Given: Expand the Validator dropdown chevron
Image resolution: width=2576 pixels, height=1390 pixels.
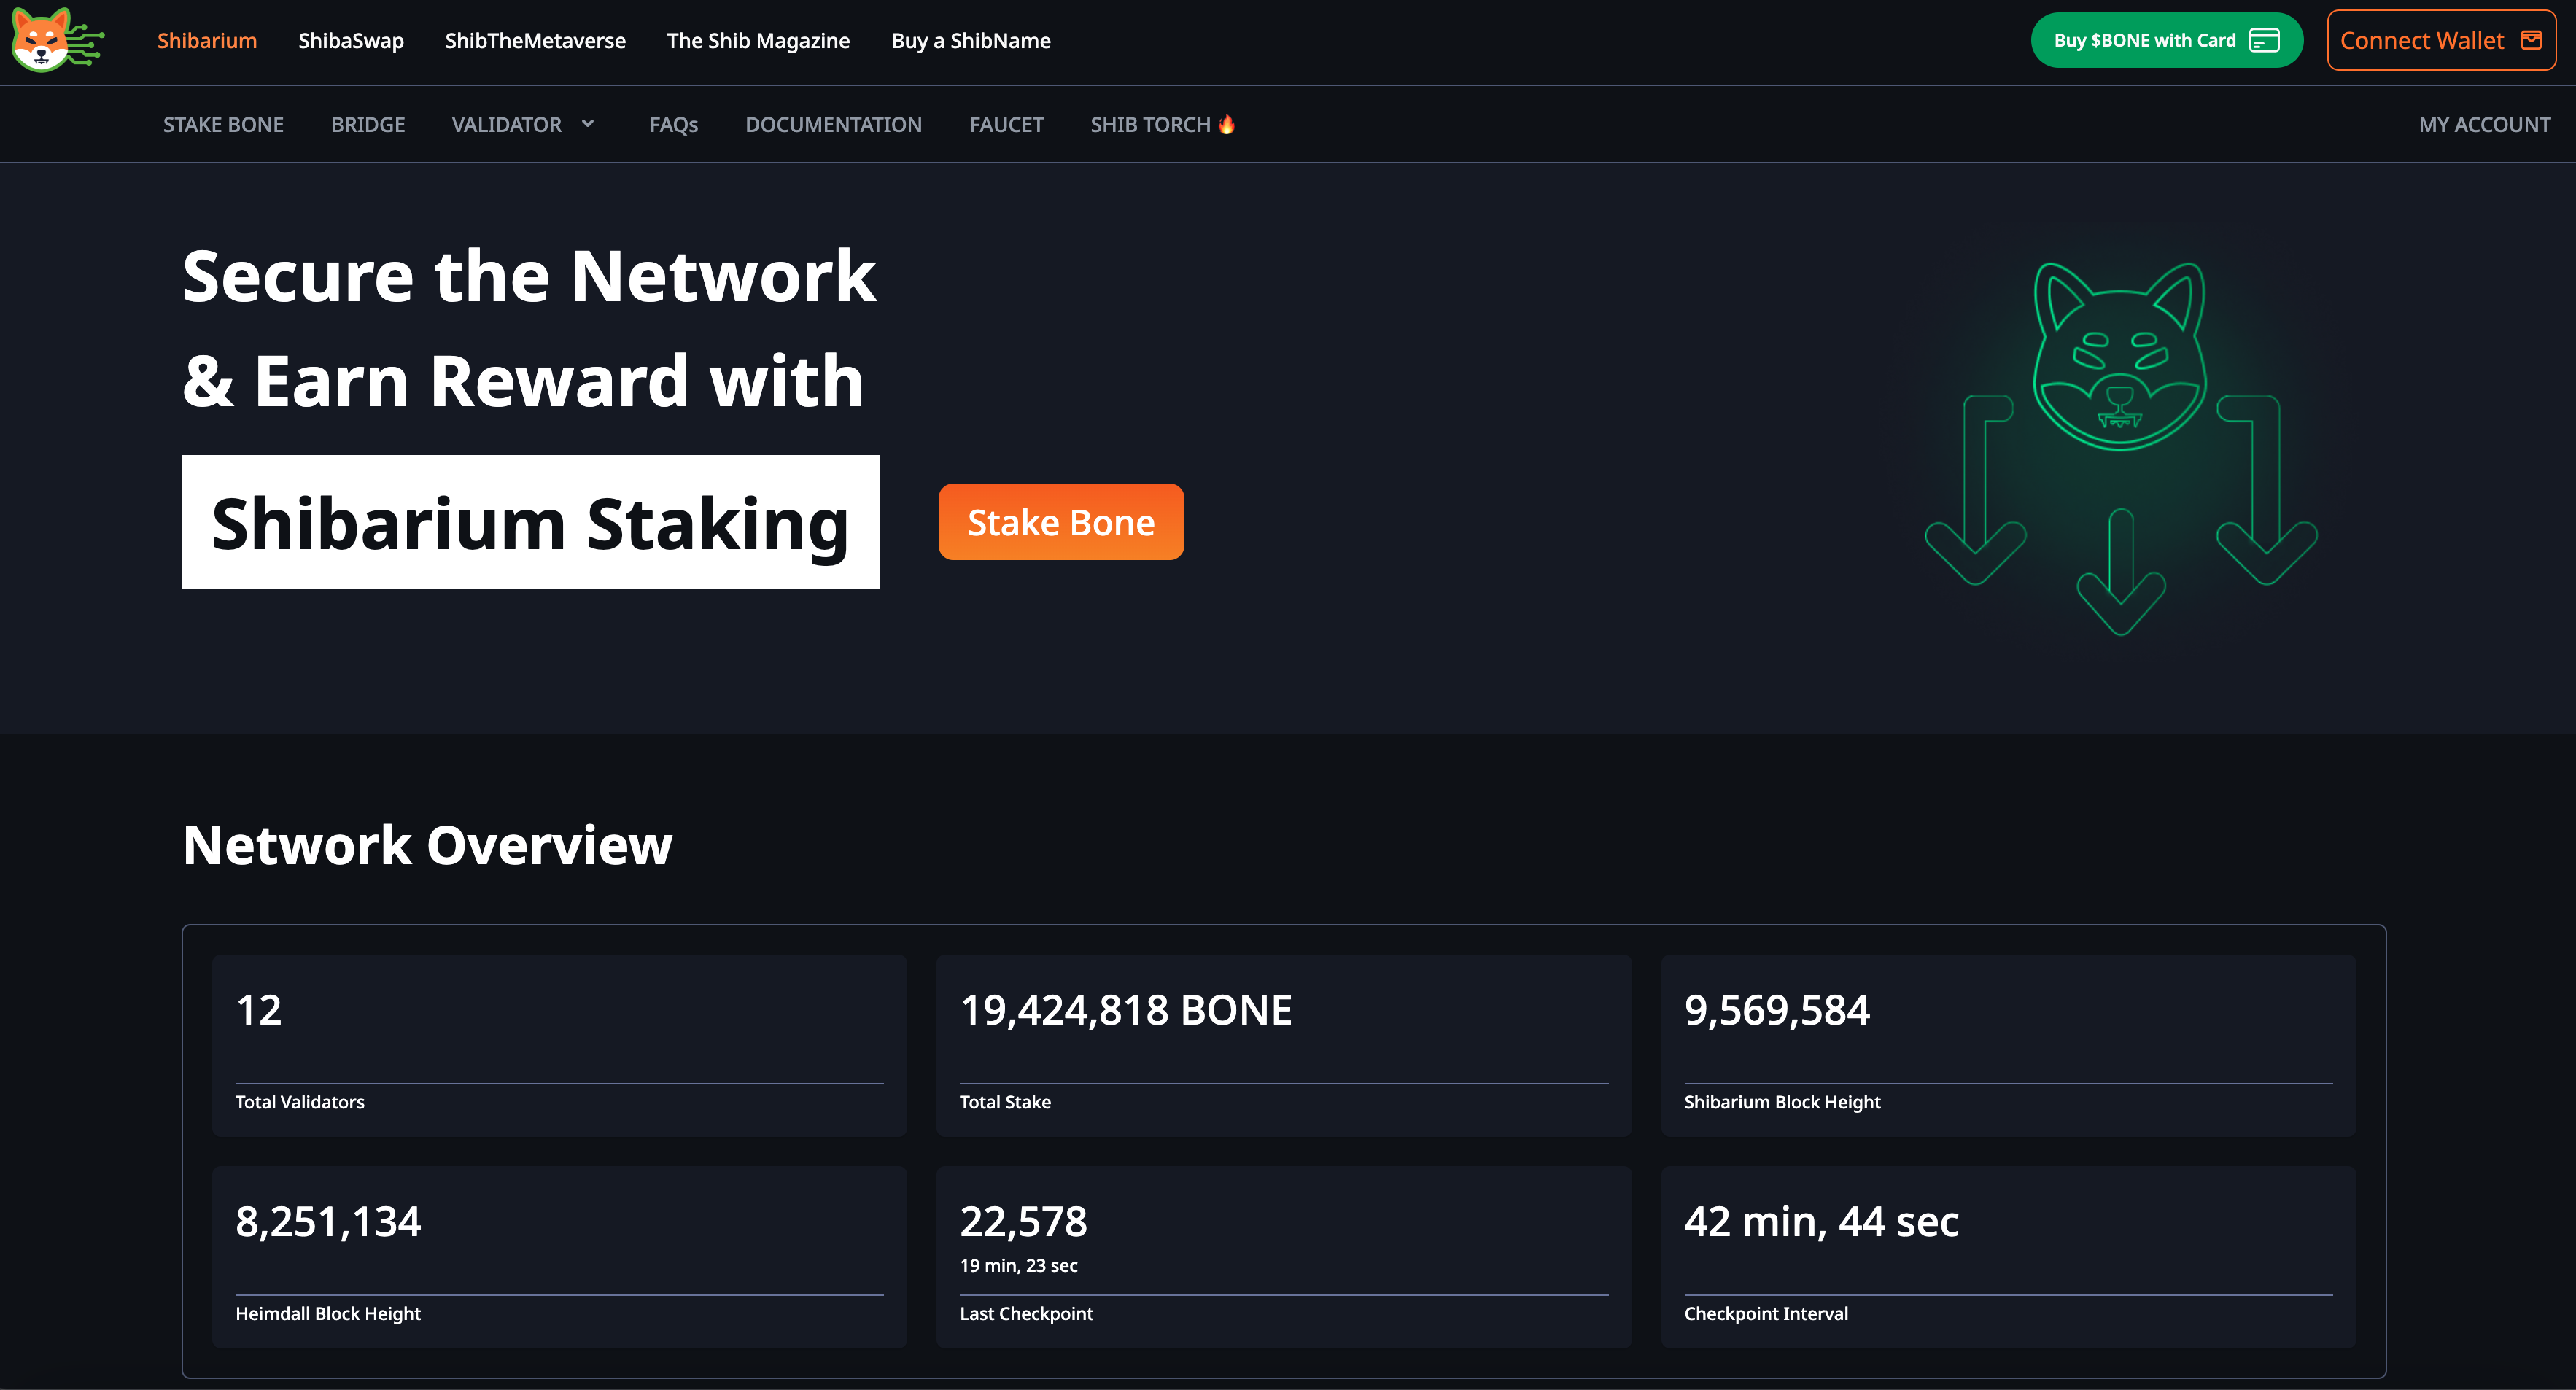Looking at the screenshot, I should (588, 123).
